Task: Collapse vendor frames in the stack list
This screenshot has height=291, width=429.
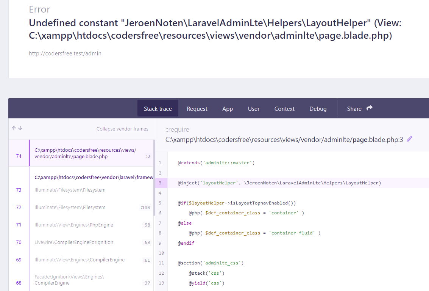Action: click(122, 129)
